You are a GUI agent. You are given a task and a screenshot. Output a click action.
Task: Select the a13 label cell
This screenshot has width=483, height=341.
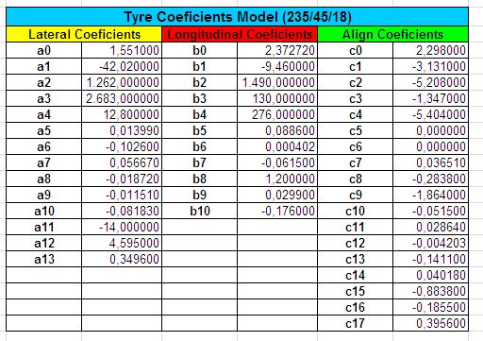coord(43,259)
